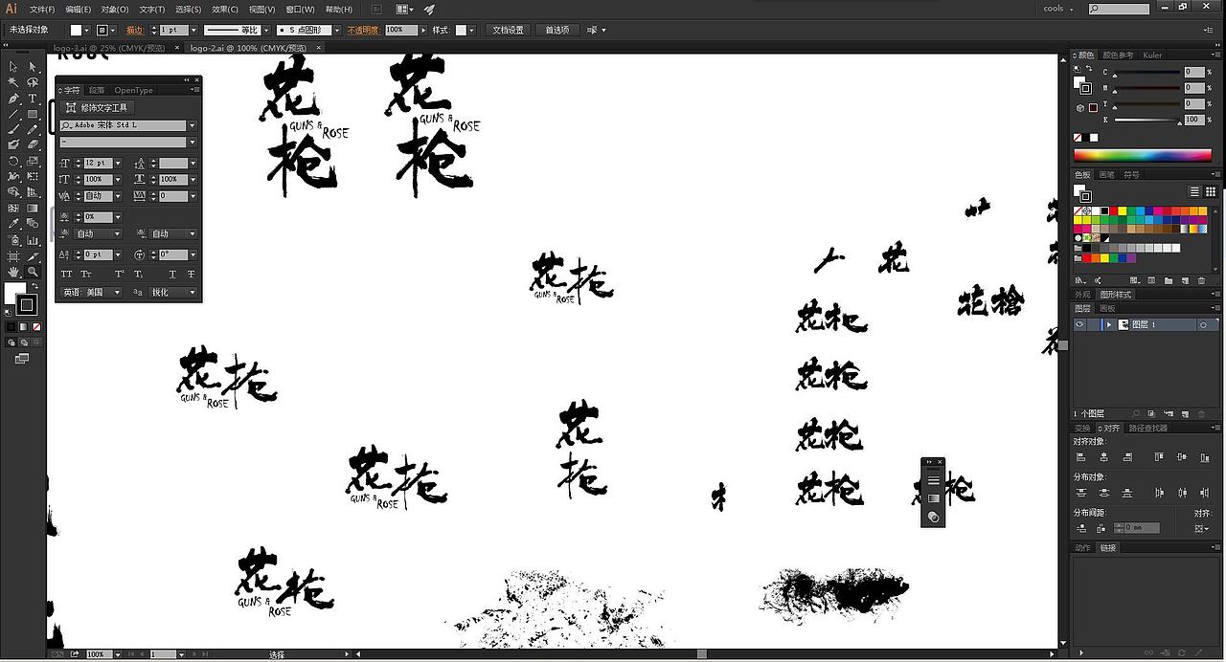
Task: Grab the Hand tool
Action: 12,270
